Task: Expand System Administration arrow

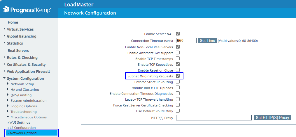Action: coord(8,100)
